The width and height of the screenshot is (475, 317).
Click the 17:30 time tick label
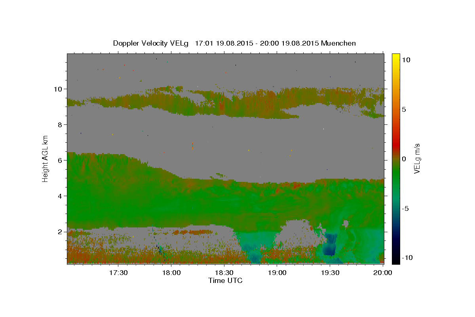(118, 273)
